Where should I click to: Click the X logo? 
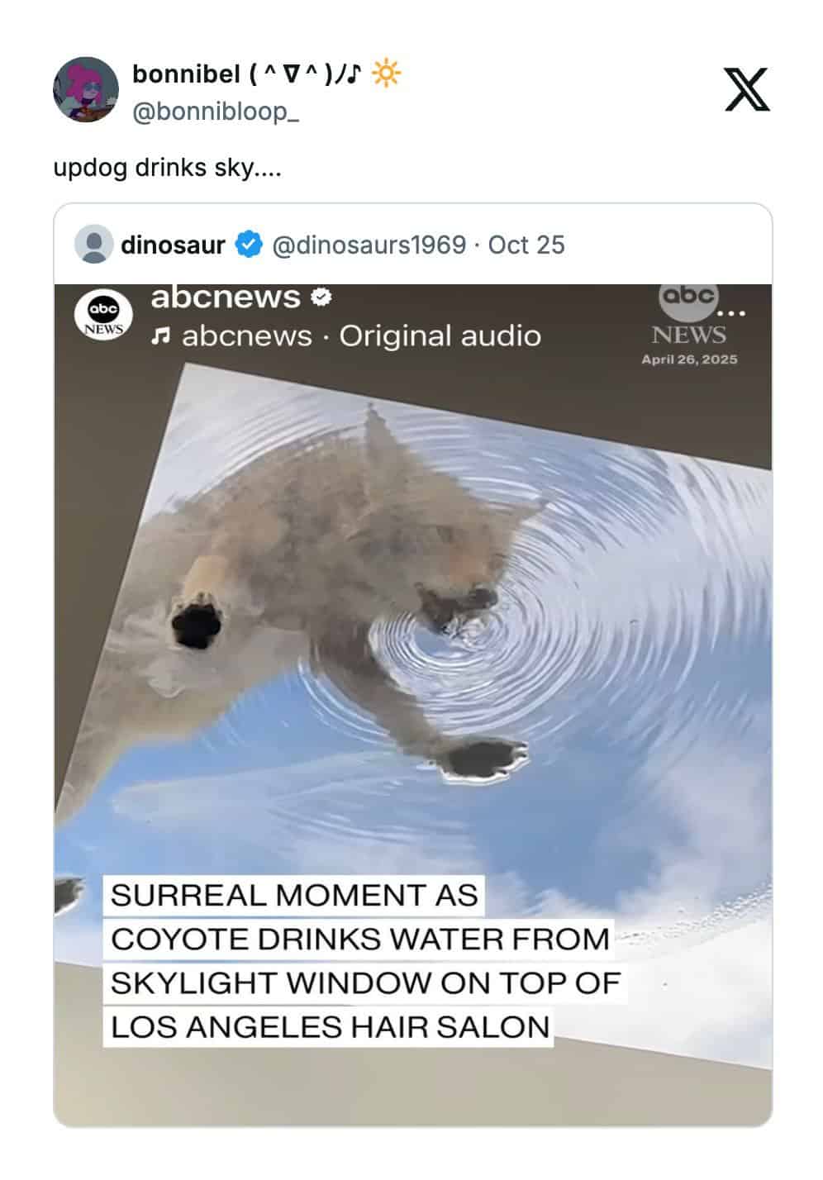(747, 90)
